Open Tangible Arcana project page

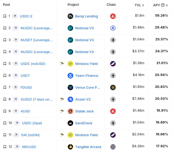(x=88, y=147)
